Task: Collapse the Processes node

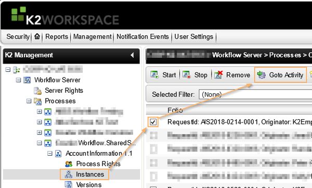Action: pyautogui.click(x=29, y=101)
